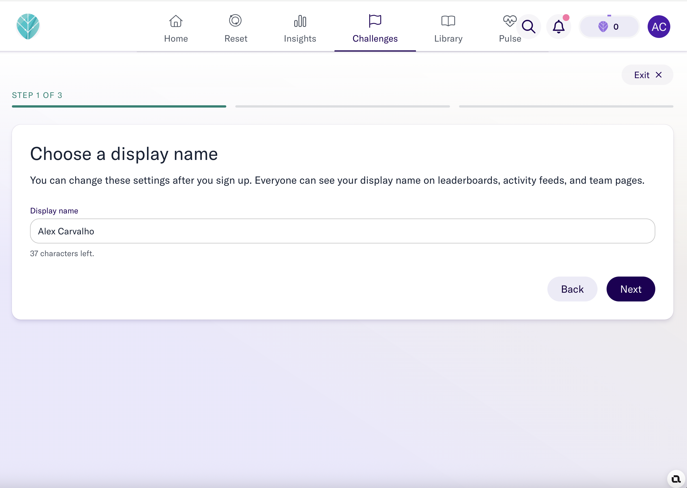The image size is (687, 488).
Task: Click the widget icon in bottom-right corner
Action: (676, 479)
